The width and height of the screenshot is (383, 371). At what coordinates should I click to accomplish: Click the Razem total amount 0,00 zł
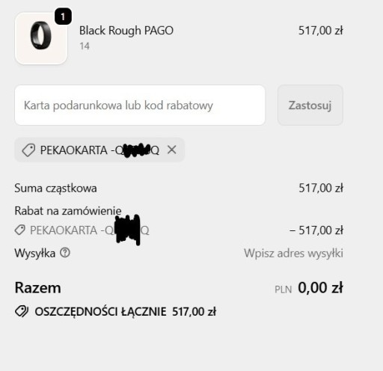[x=320, y=288]
